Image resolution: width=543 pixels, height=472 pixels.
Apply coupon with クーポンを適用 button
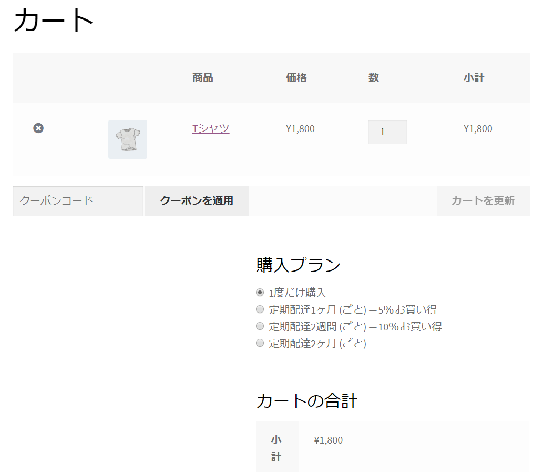click(197, 201)
